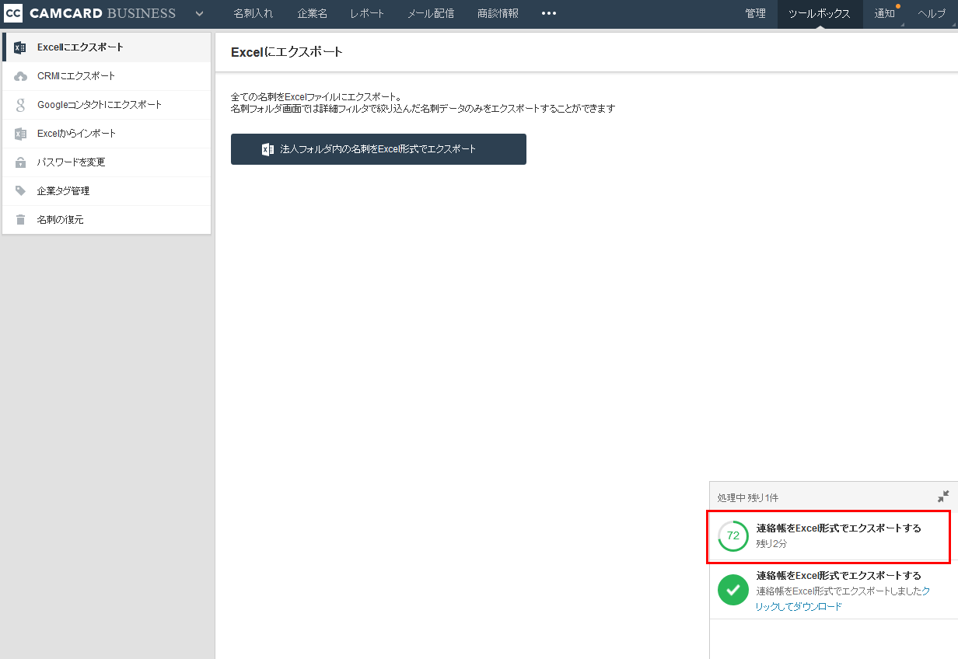The width and height of the screenshot is (958, 659).
Task: Select the ツールボックス tab
Action: click(x=820, y=14)
